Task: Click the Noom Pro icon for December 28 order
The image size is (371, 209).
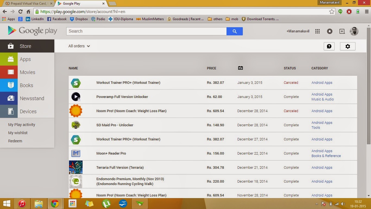Action: tap(76, 111)
